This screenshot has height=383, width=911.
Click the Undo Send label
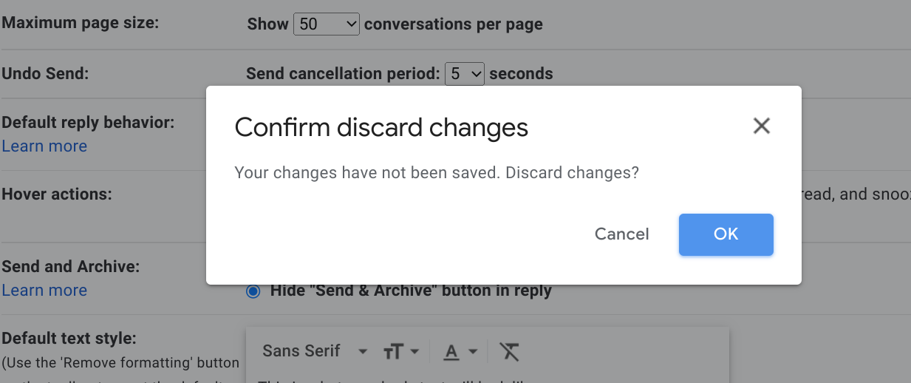click(46, 74)
